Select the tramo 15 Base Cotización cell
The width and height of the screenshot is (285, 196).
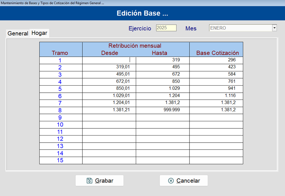tap(216, 160)
